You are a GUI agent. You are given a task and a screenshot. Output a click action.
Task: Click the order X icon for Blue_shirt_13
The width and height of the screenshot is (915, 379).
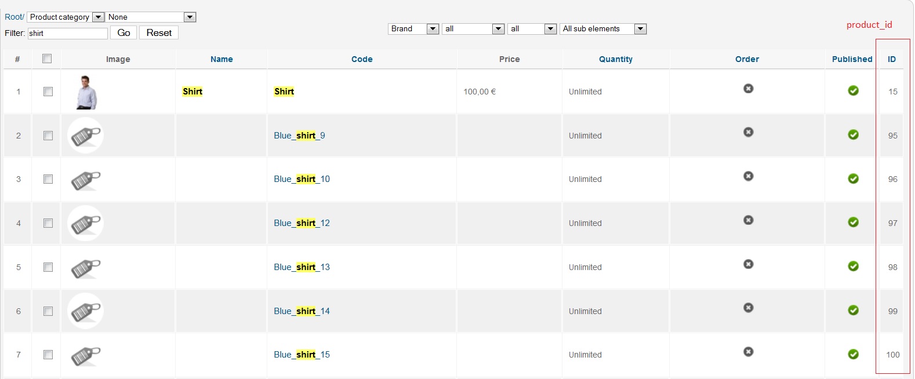pos(749,264)
